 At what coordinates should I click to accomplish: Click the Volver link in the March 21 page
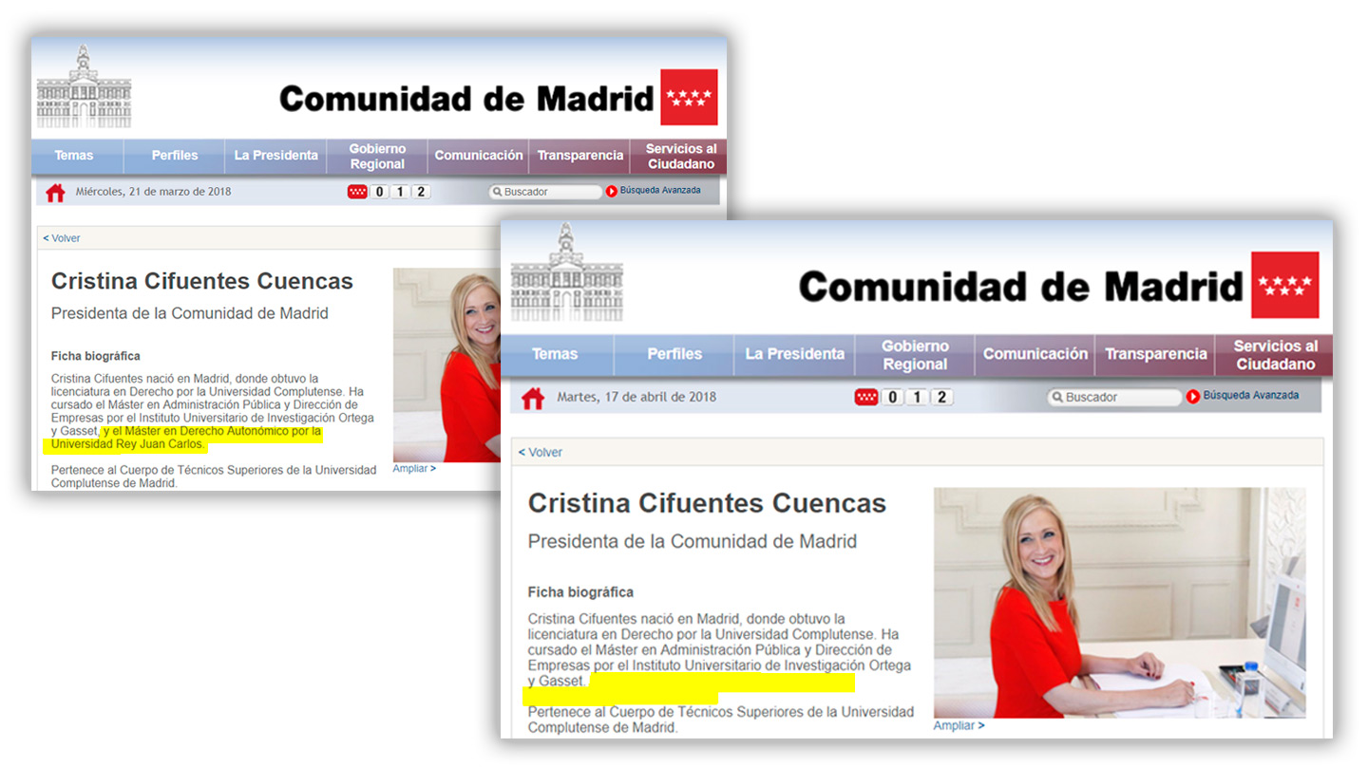click(62, 238)
